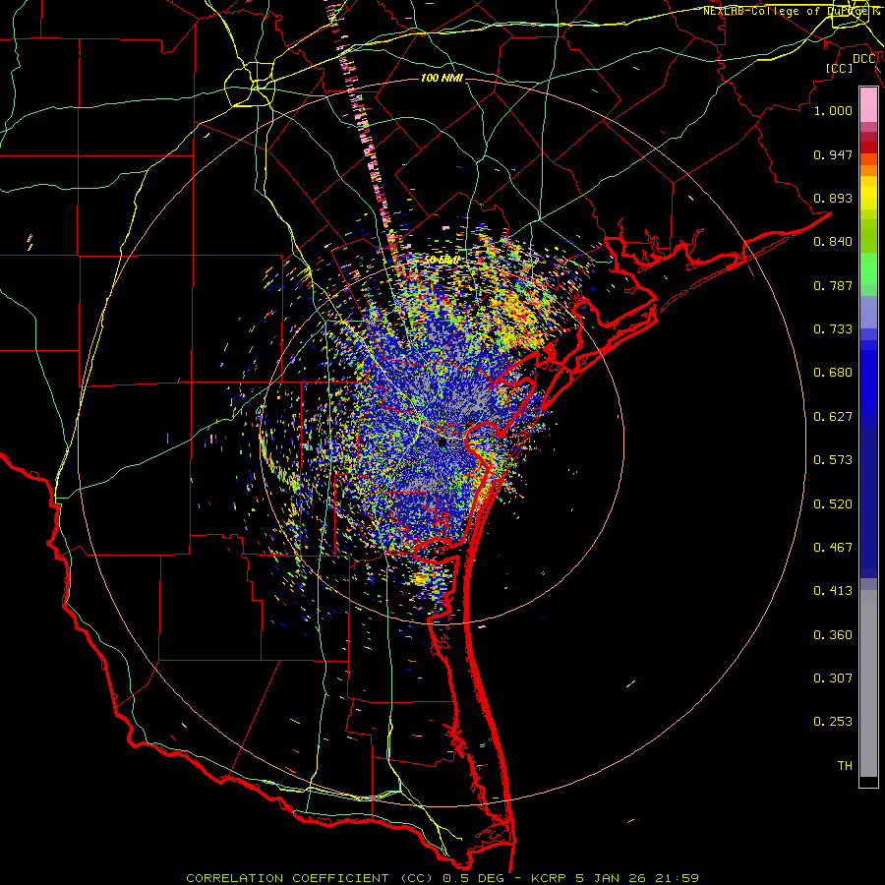
Task: Click the DCC label above the color bar
Action: coord(864,59)
